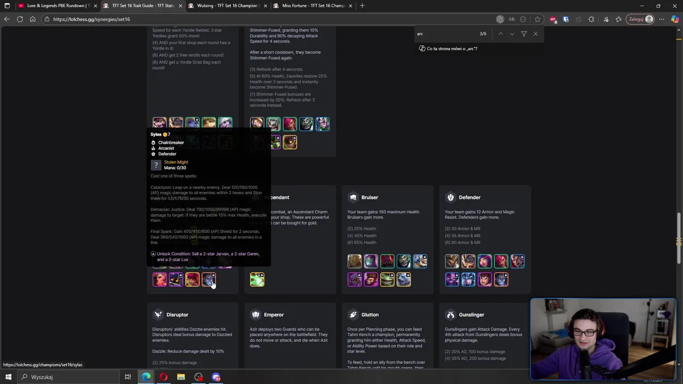
Task: Click the question mark Stolen Might ability icon
Action: click(x=156, y=165)
